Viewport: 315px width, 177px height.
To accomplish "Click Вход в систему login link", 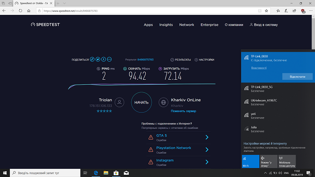I will [x=264, y=25].
